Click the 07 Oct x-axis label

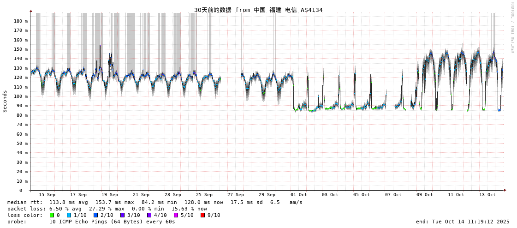[393, 195]
